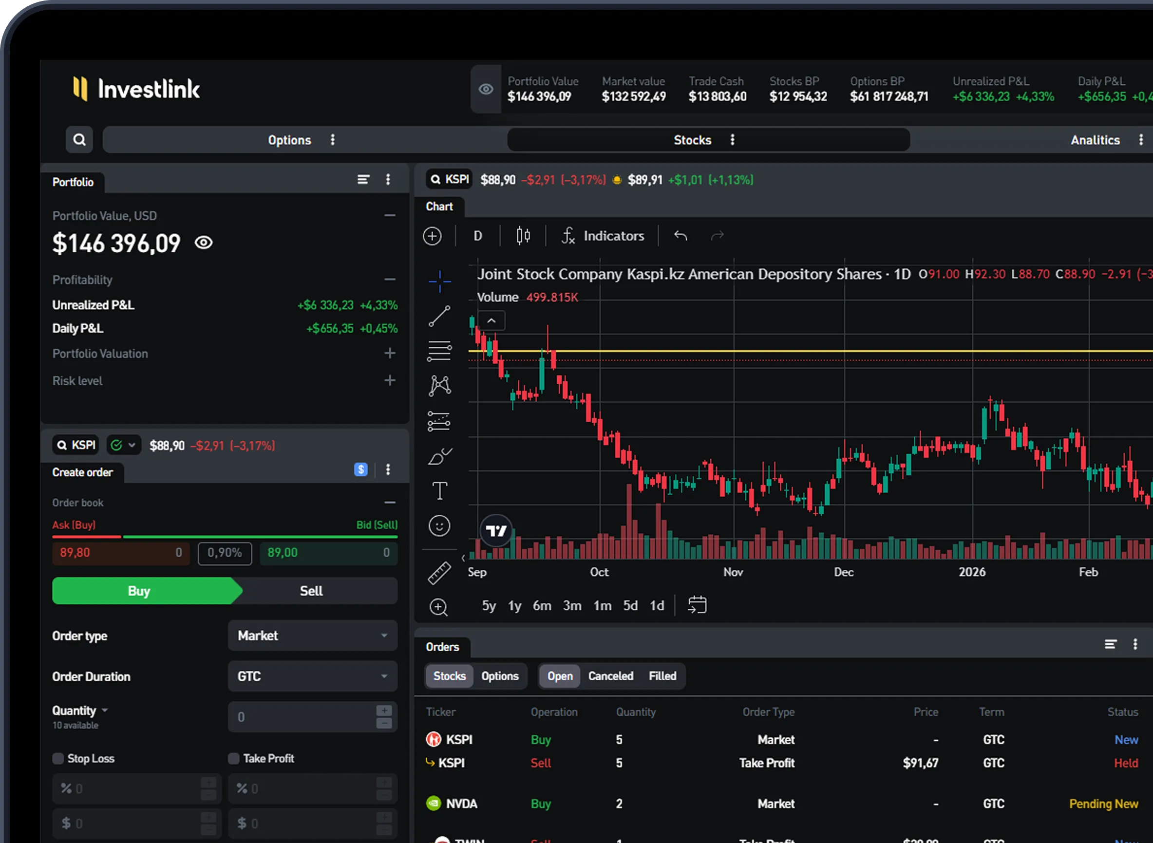The image size is (1153, 843).
Task: Click the blue dollar icon in Create order
Action: [x=361, y=469]
